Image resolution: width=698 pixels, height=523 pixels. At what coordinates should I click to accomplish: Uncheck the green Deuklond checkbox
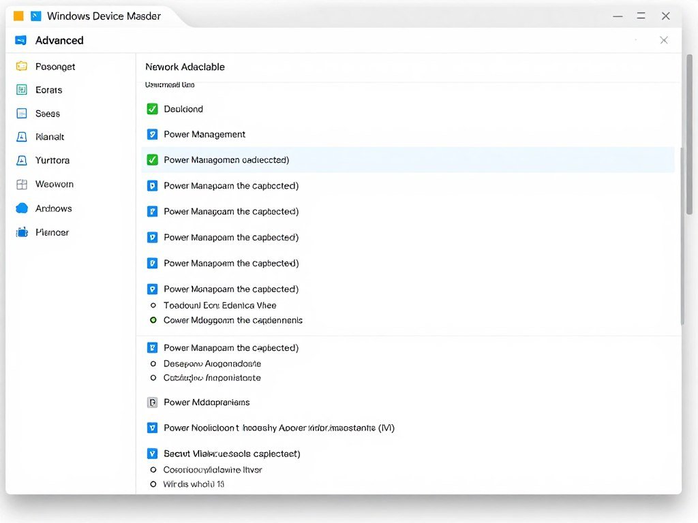click(x=153, y=109)
